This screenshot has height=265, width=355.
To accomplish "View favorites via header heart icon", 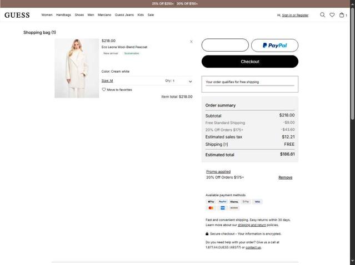I will [332, 15].
